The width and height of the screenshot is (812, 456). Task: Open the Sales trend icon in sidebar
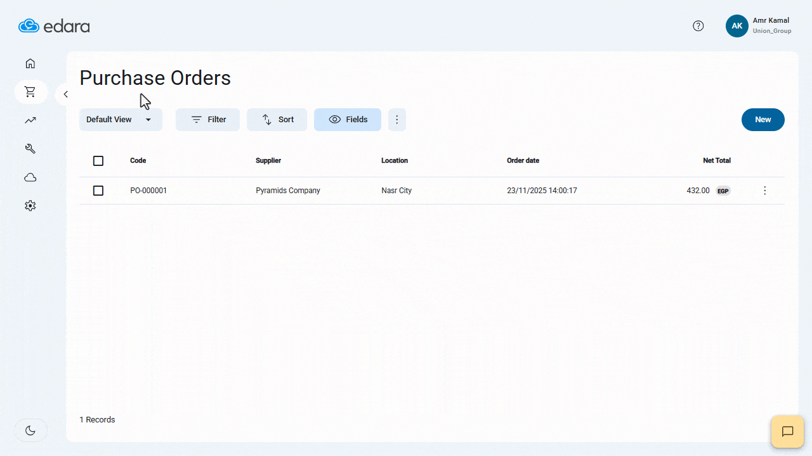(x=30, y=120)
